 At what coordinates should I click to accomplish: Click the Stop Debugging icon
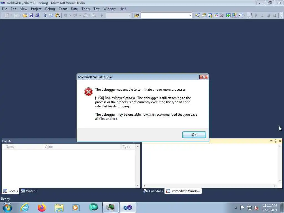(268, 16)
